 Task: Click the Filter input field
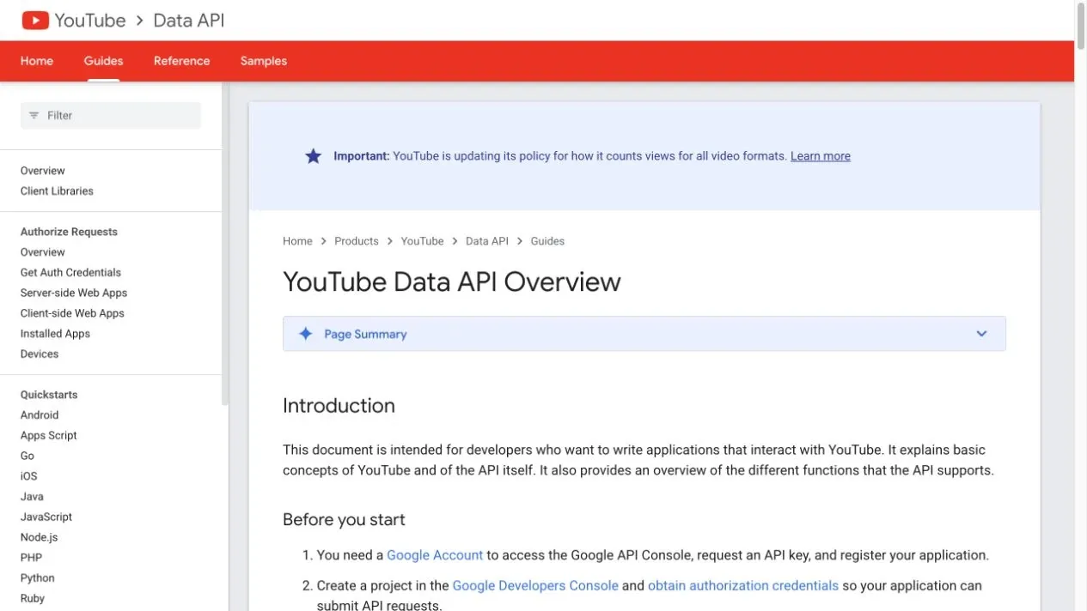[x=111, y=115]
